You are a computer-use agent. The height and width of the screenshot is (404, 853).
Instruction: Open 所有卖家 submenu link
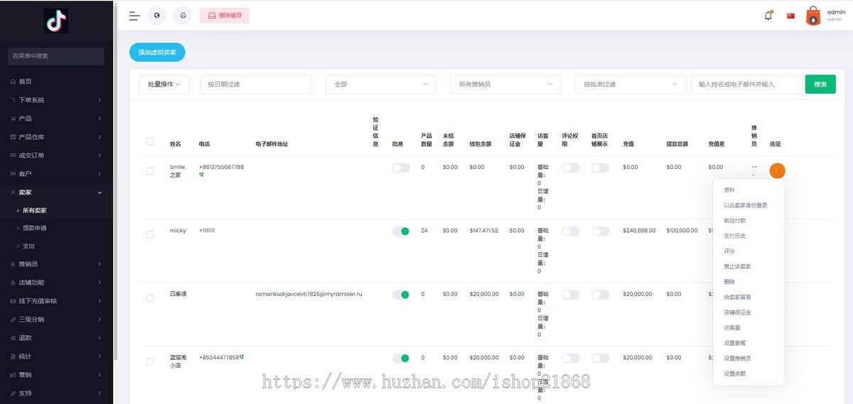35,211
